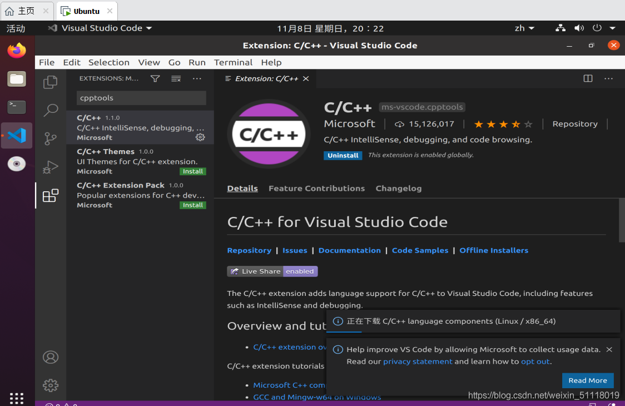Open the clock date menu
625x406 pixels.
tap(330, 28)
